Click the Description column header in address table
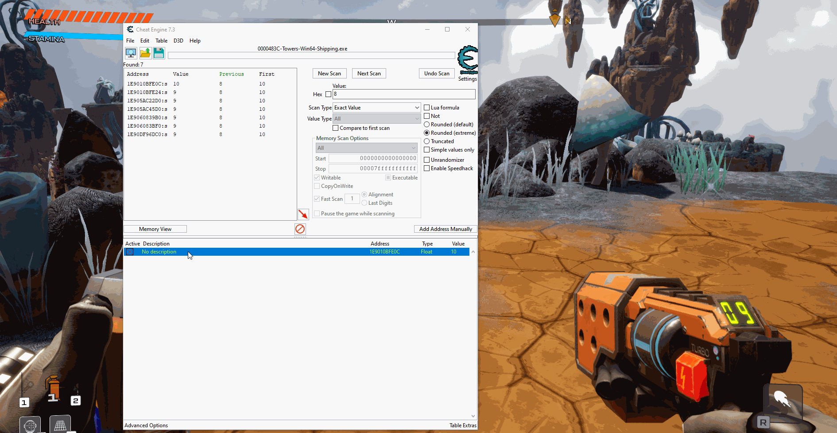The image size is (837, 433). 156,244
